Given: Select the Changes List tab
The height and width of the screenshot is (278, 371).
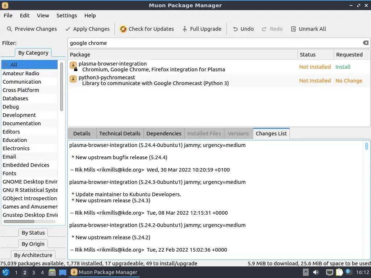Looking at the screenshot, I should click(x=271, y=133).
